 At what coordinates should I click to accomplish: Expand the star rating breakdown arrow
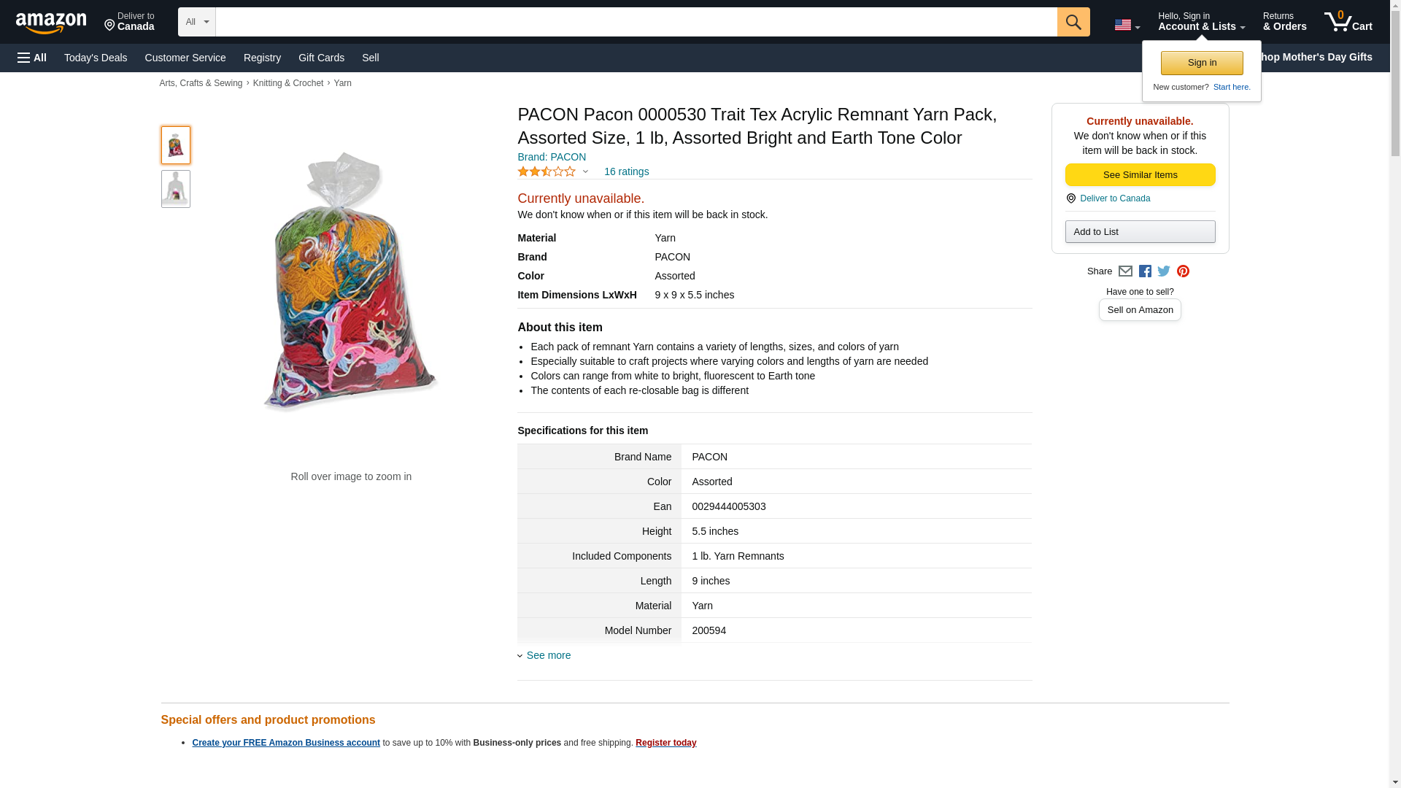coord(585,172)
